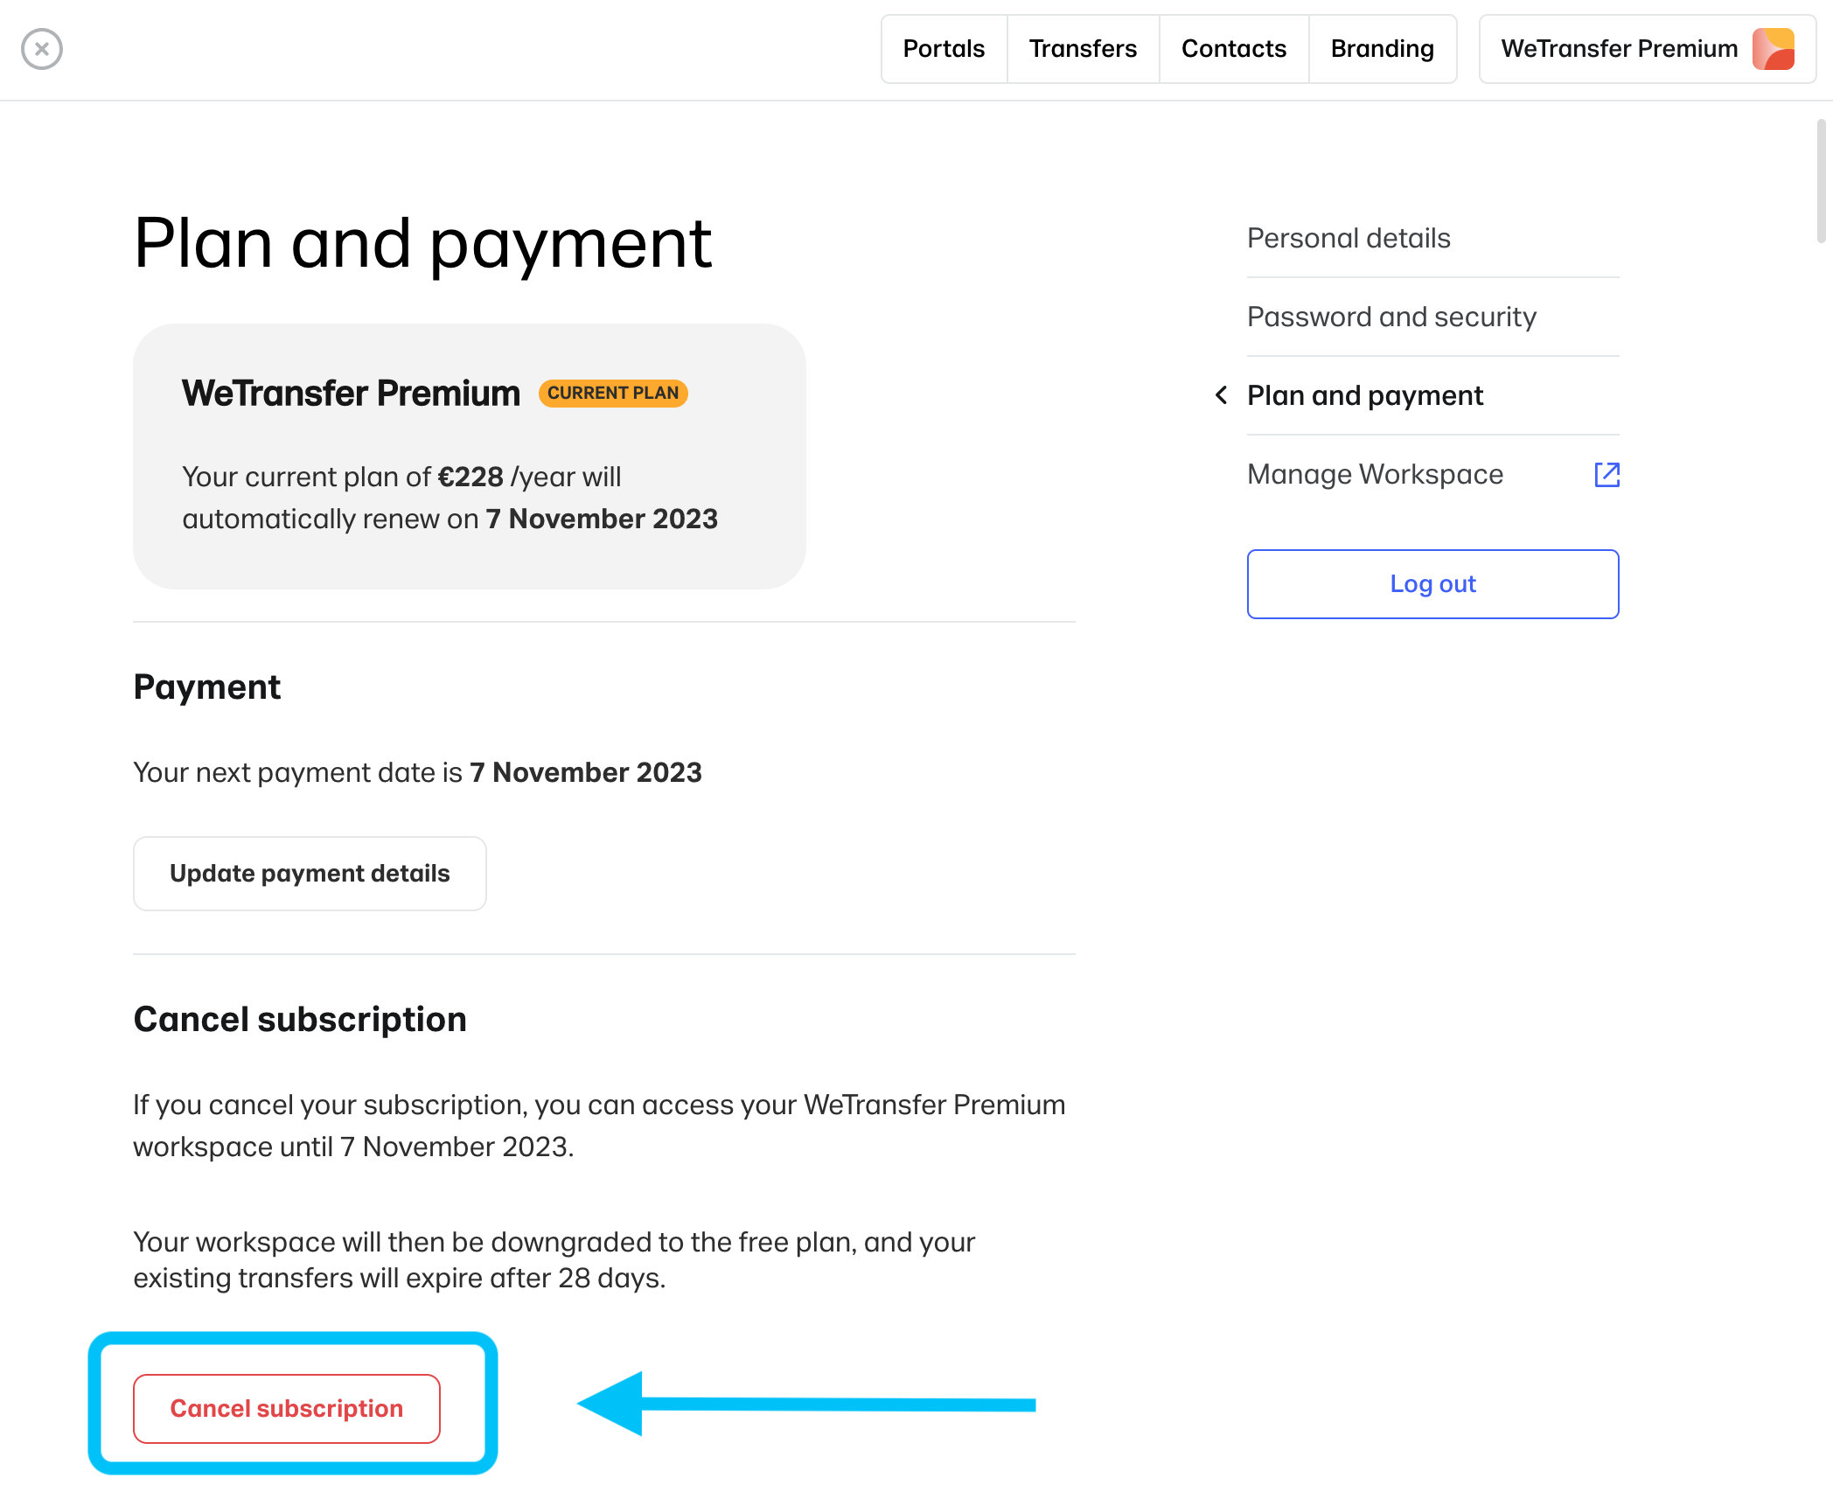
Task: Switch to the Transfers tab
Action: (x=1083, y=49)
